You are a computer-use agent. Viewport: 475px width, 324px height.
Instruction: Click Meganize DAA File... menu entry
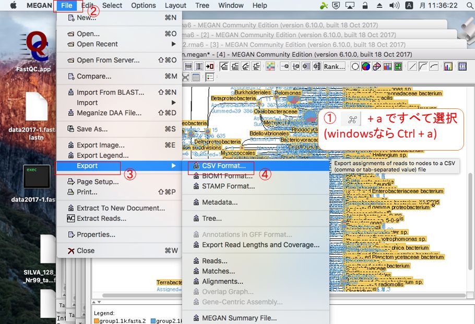(119, 113)
